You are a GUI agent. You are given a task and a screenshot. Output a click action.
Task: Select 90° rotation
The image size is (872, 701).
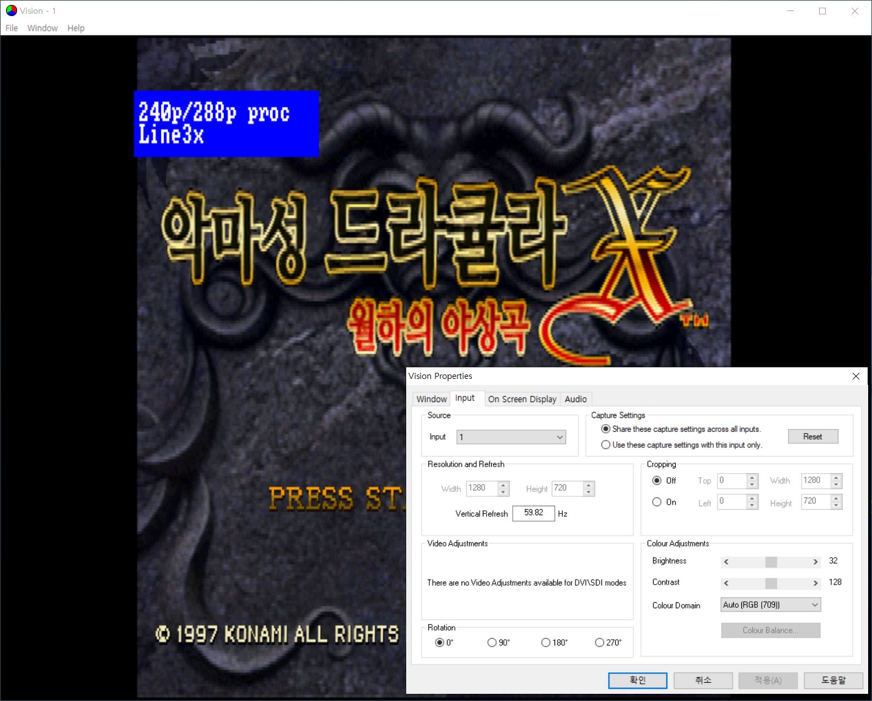click(492, 643)
